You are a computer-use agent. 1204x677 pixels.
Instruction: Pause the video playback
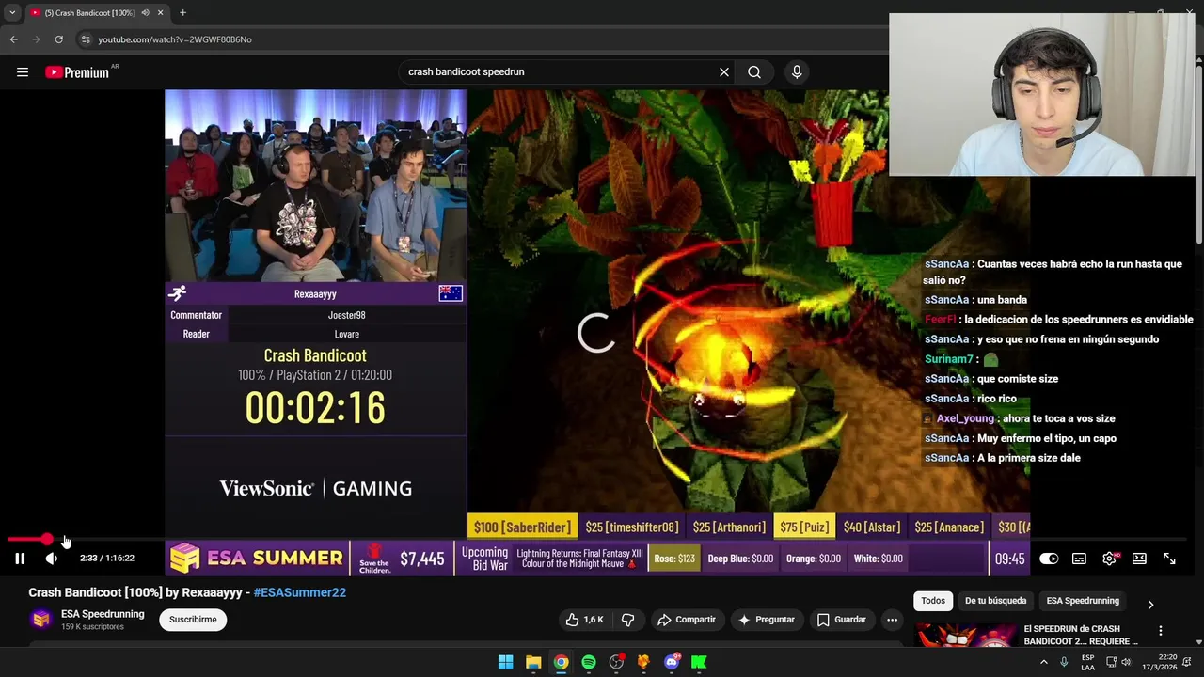(x=20, y=559)
